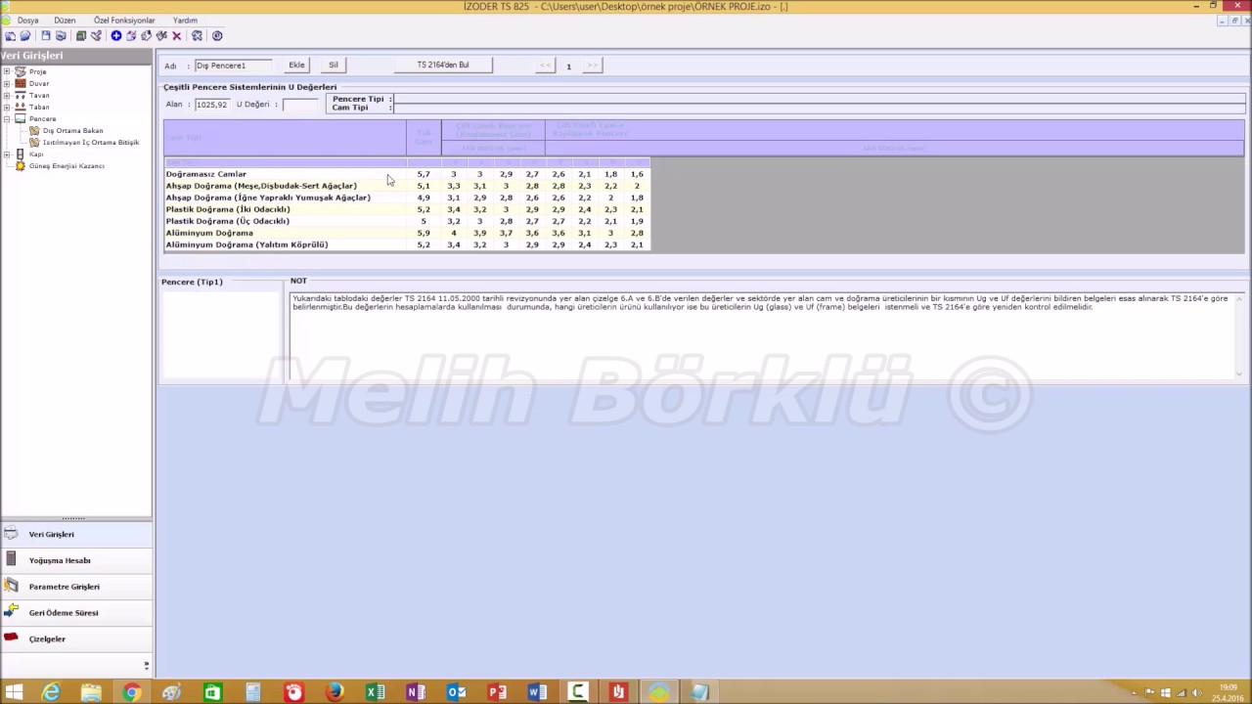Click the 5,9 value in the table
Image resolution: width=1252 pixels, height=704 pixels.
424,233
